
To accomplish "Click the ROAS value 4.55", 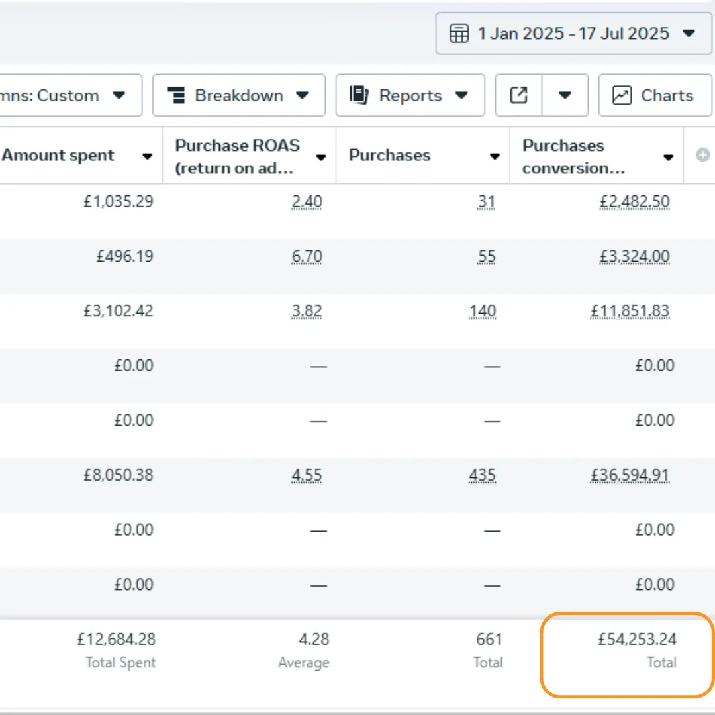I will 307,475.
